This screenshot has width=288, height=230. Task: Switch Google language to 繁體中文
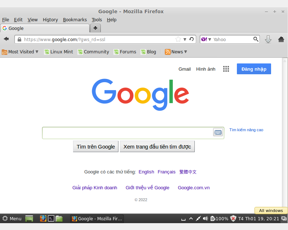pos(188,172)
